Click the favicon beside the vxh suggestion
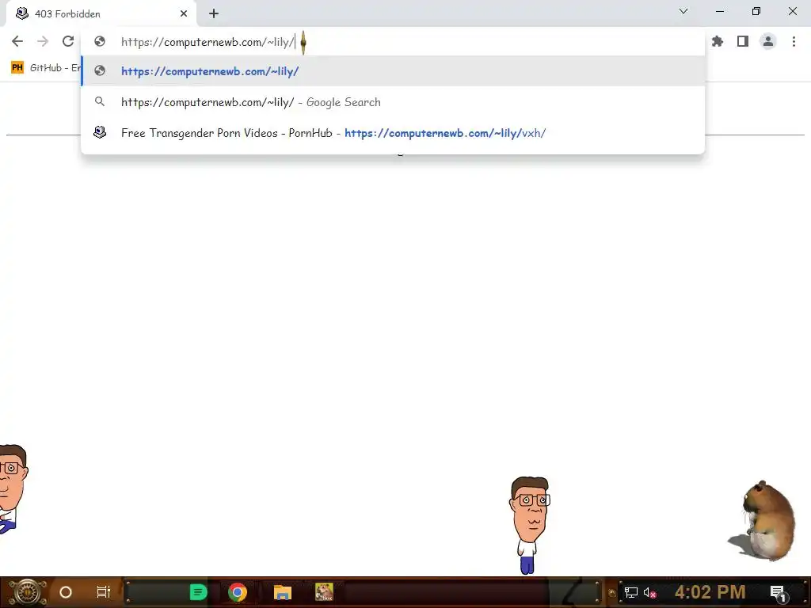 tap(100, 132)
